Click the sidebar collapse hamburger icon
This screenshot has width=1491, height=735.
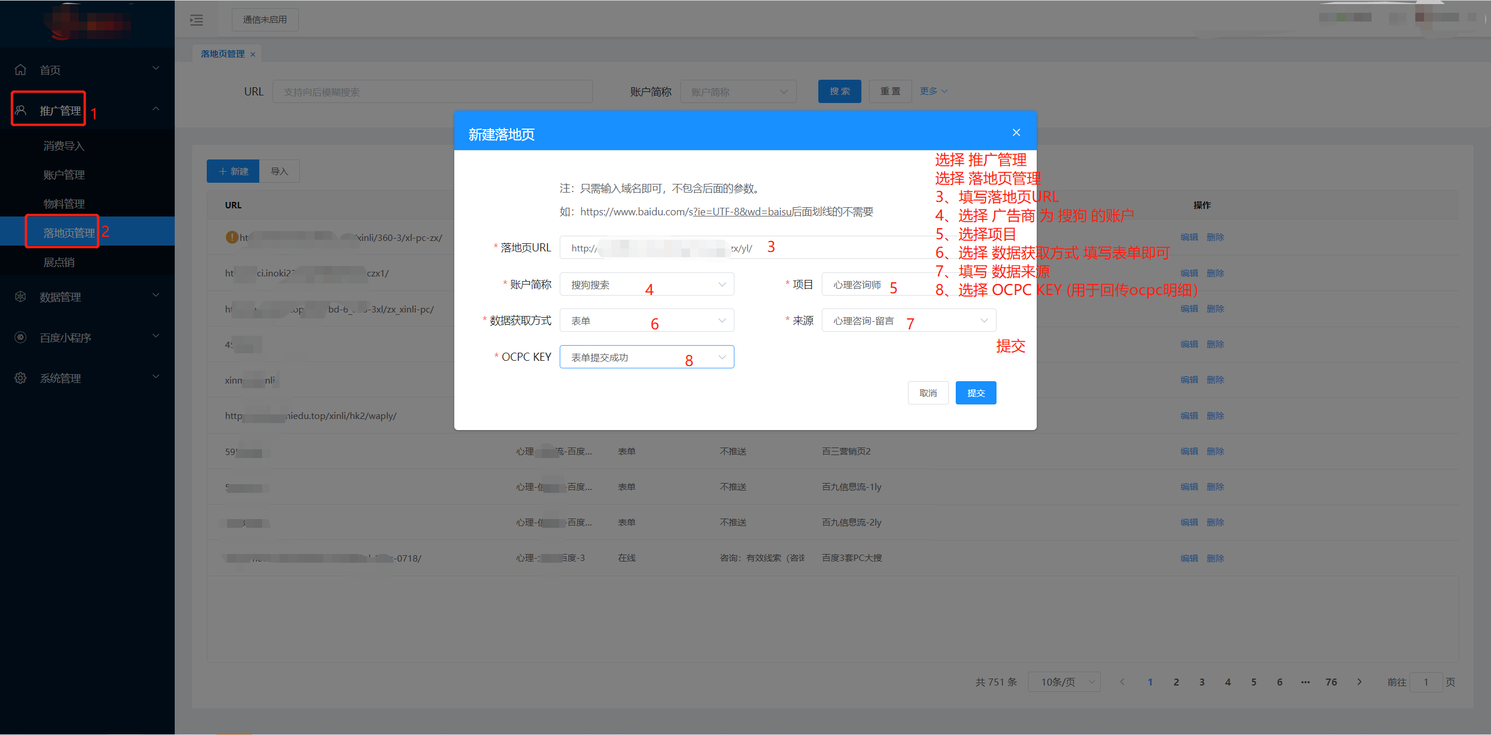click(196, 20)
